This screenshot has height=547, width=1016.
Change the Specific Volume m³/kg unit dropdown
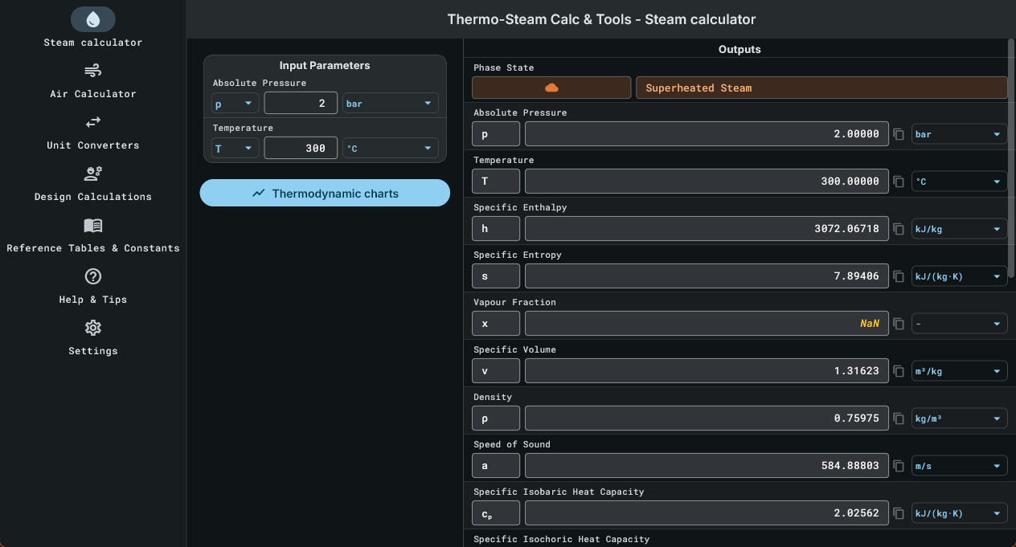tap(959, 371)
